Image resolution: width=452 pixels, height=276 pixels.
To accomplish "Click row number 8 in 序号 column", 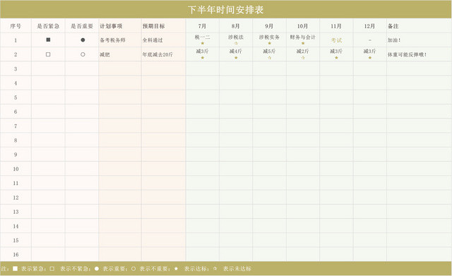I will (16, 140).
